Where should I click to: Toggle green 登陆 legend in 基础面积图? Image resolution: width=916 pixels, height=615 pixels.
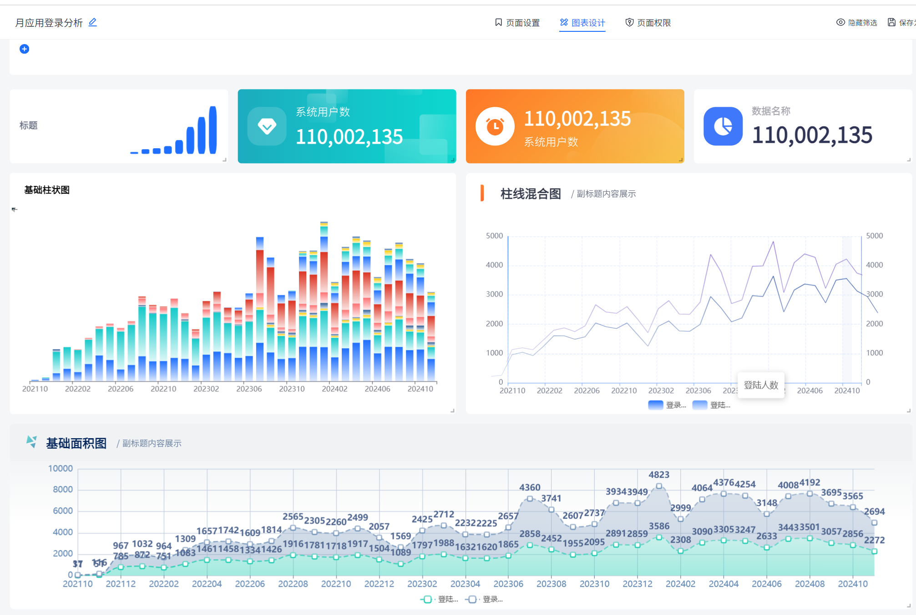[x=439, y=600]
